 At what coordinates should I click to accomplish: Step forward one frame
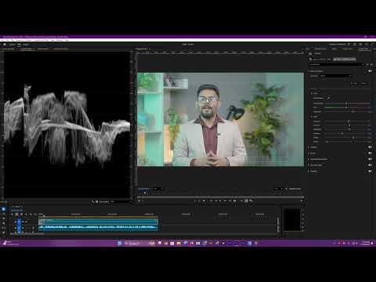[225, 201]
